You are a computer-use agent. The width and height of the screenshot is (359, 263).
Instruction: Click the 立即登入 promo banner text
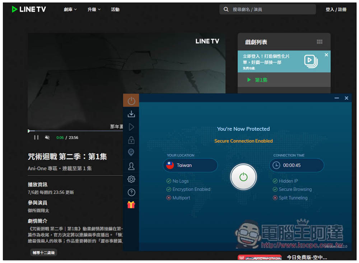click(x=266, y=59)
